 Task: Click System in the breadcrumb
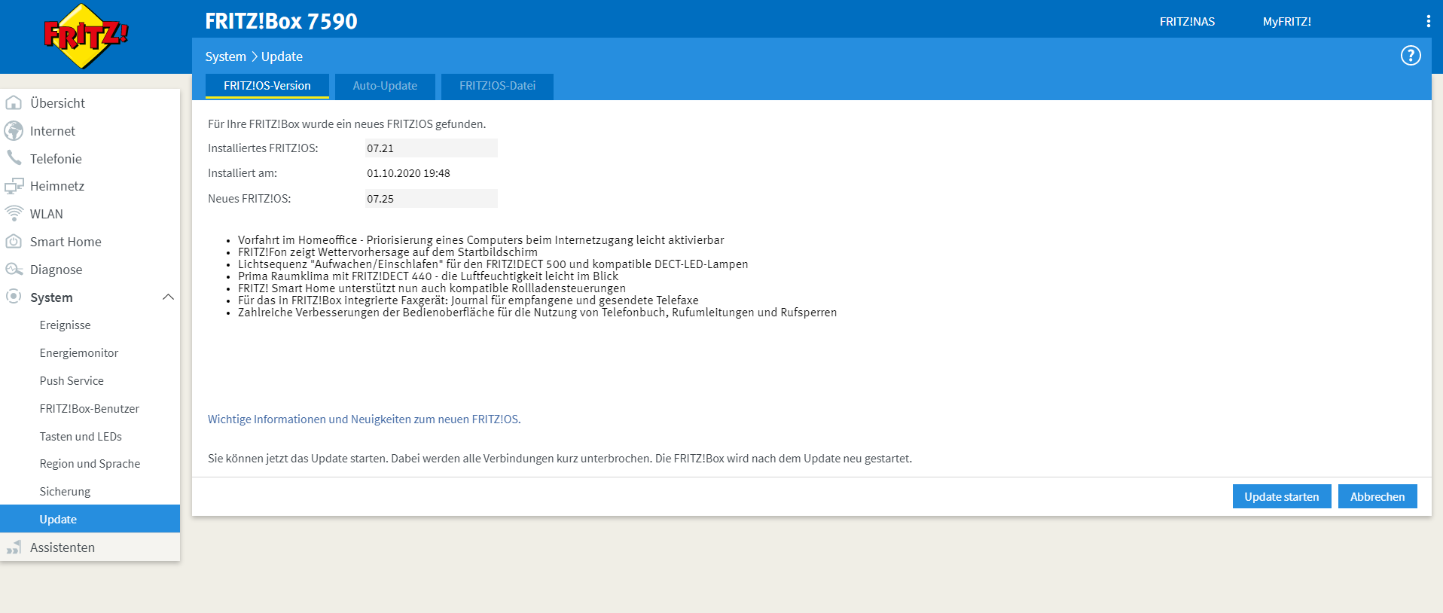pos(225,56)
